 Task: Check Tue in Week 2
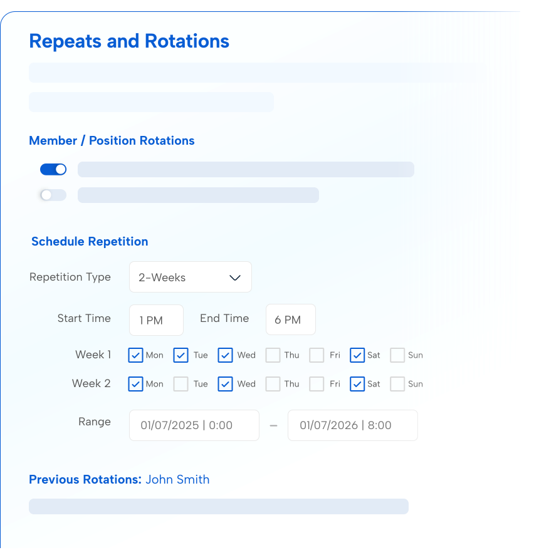coord(181,384)
